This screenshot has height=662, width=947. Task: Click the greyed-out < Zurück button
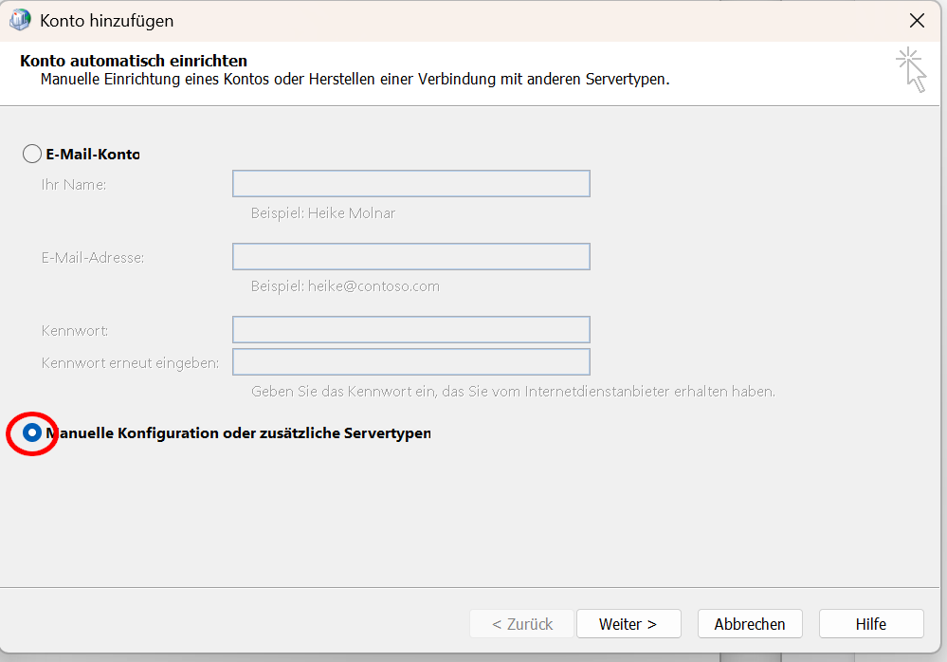(x=522, y=623)
